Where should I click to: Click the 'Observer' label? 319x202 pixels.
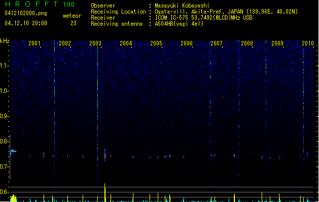pos(103,6)
